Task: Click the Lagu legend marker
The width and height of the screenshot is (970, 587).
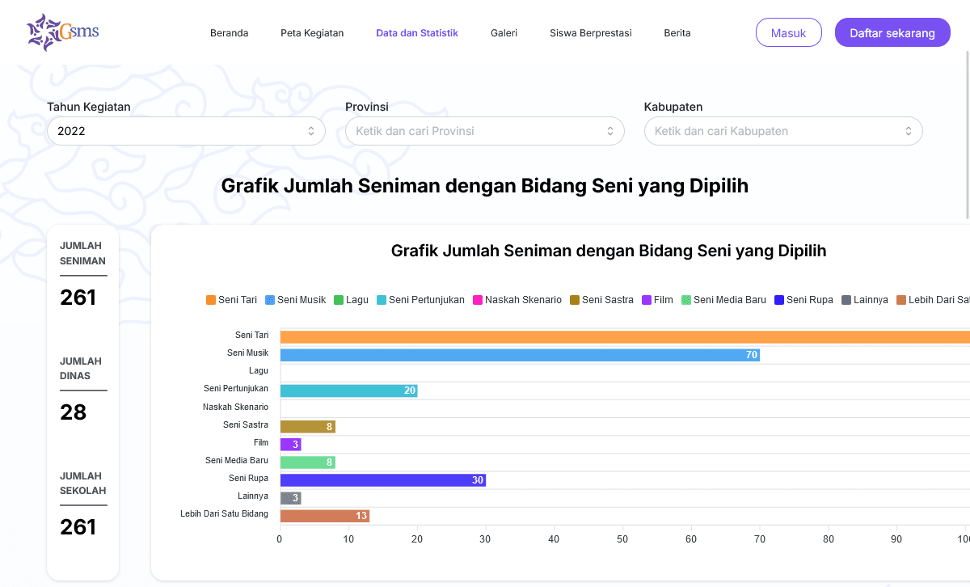Action: point(338,299)
